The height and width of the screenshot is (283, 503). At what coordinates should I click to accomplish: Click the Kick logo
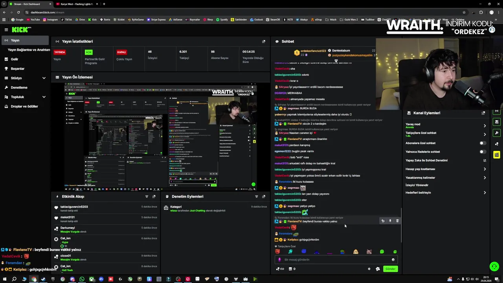click(x=21, y=29)
